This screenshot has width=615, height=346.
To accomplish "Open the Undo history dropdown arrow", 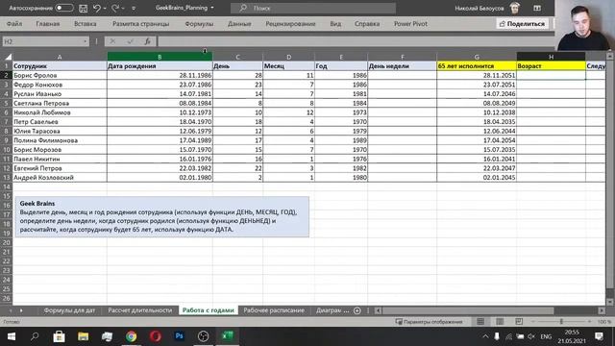I will [x=105, y=9].
